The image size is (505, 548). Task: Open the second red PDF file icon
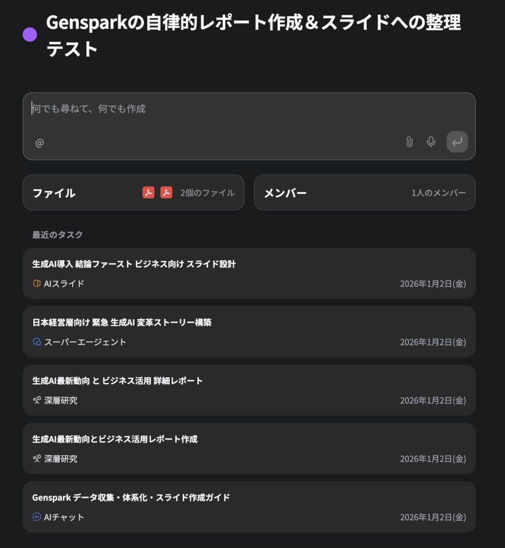click(167, 193)
